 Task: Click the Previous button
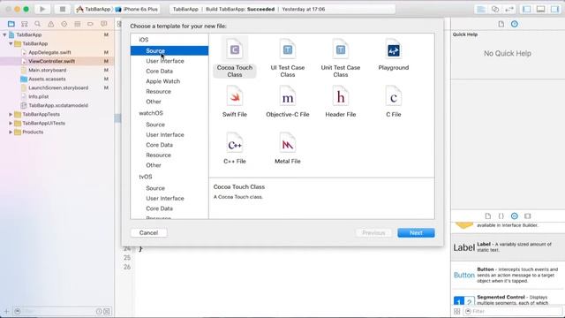pyautogui.click(x=373, y=232)
